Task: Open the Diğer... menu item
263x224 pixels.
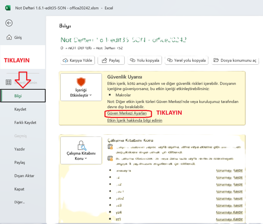Action: (x=20, y=202)
